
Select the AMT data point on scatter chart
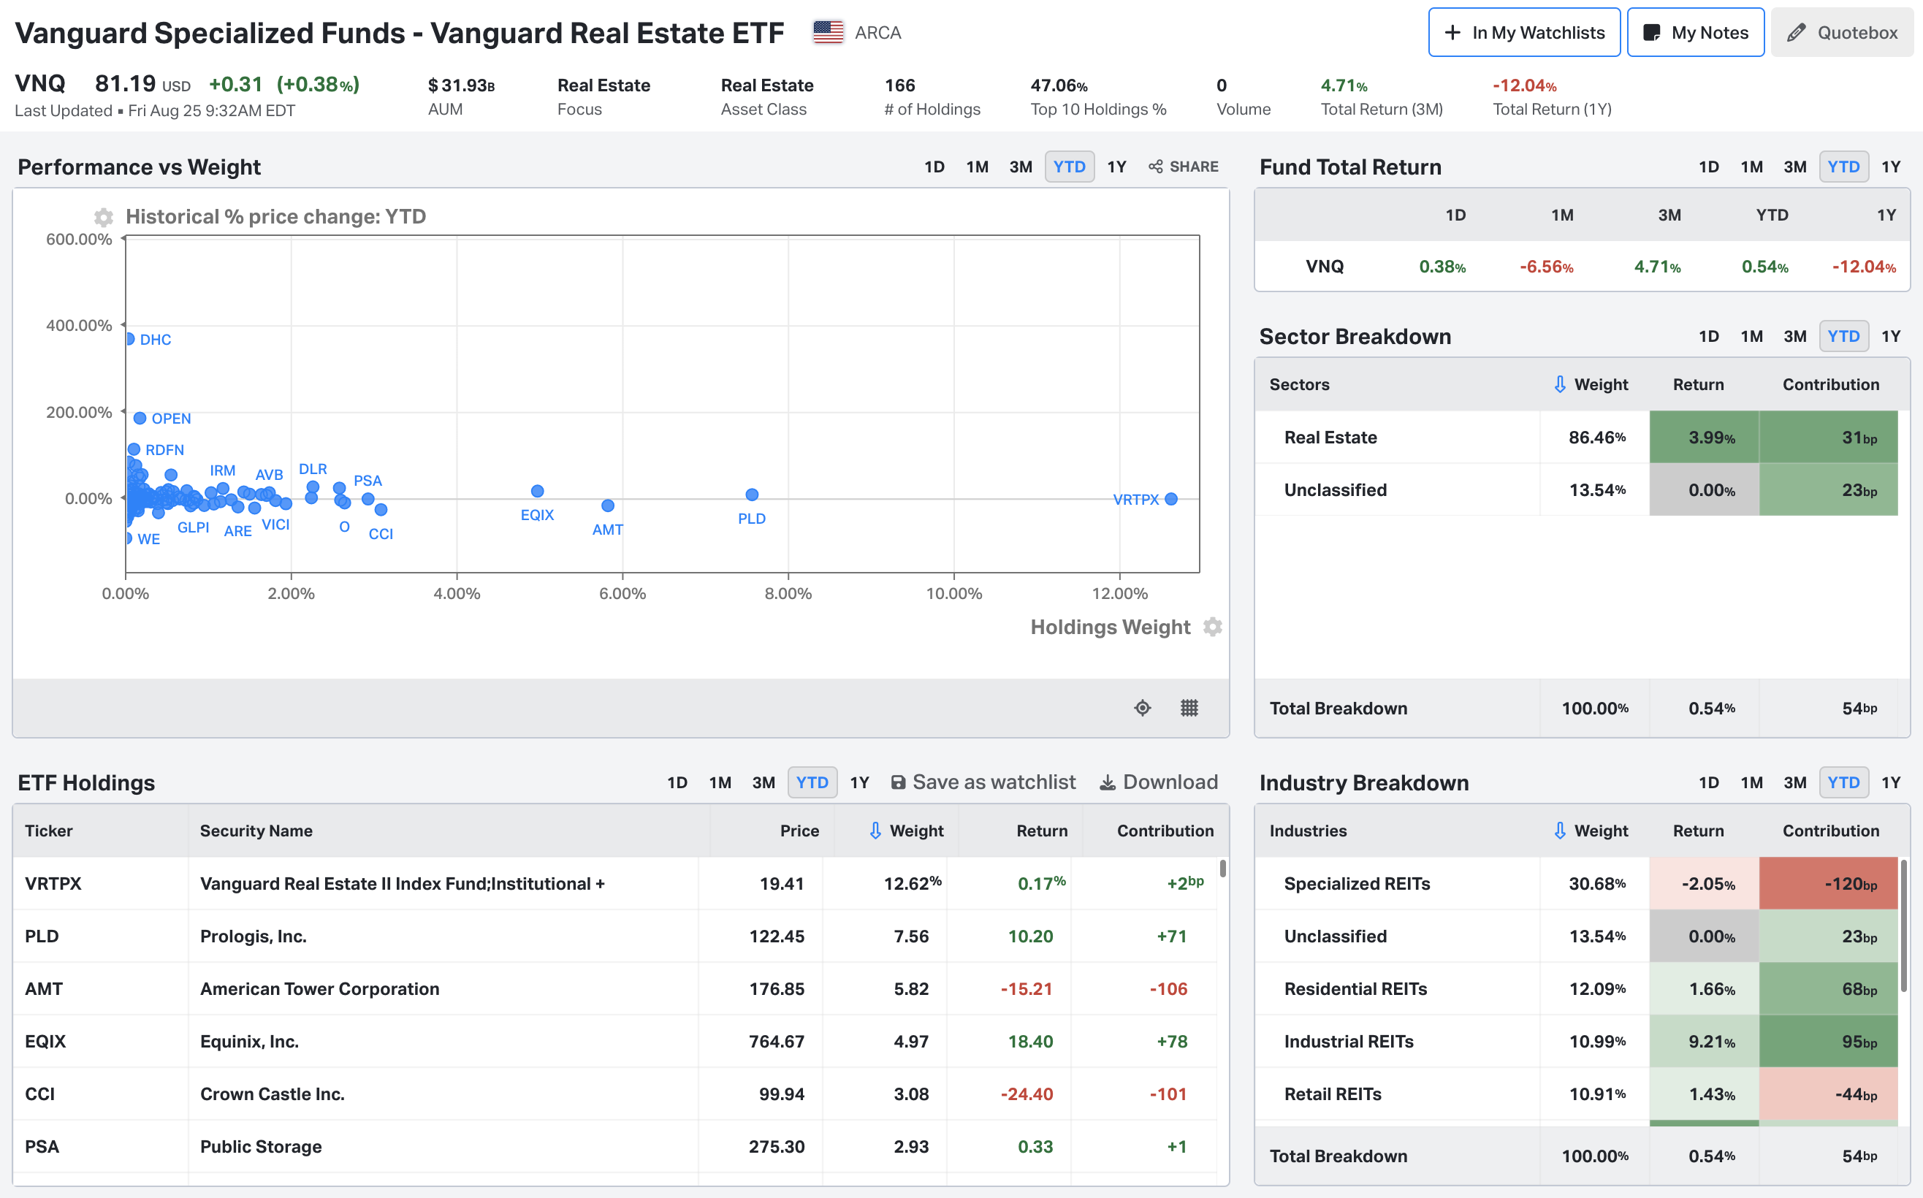click(x=608, y=505)
